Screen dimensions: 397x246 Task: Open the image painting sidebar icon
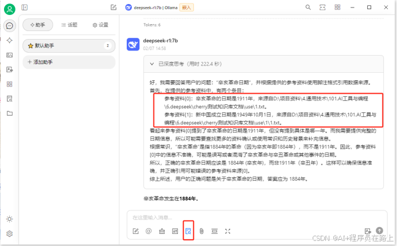[10, 55]
